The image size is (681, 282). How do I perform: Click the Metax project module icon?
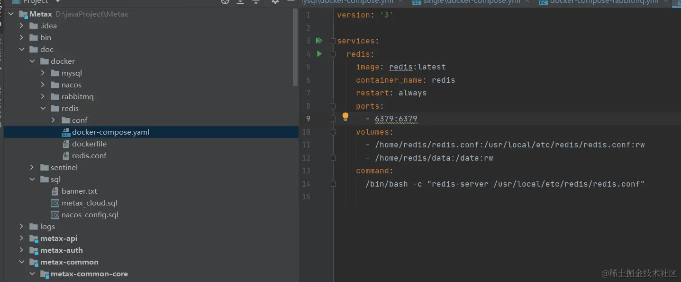point(23,14)
